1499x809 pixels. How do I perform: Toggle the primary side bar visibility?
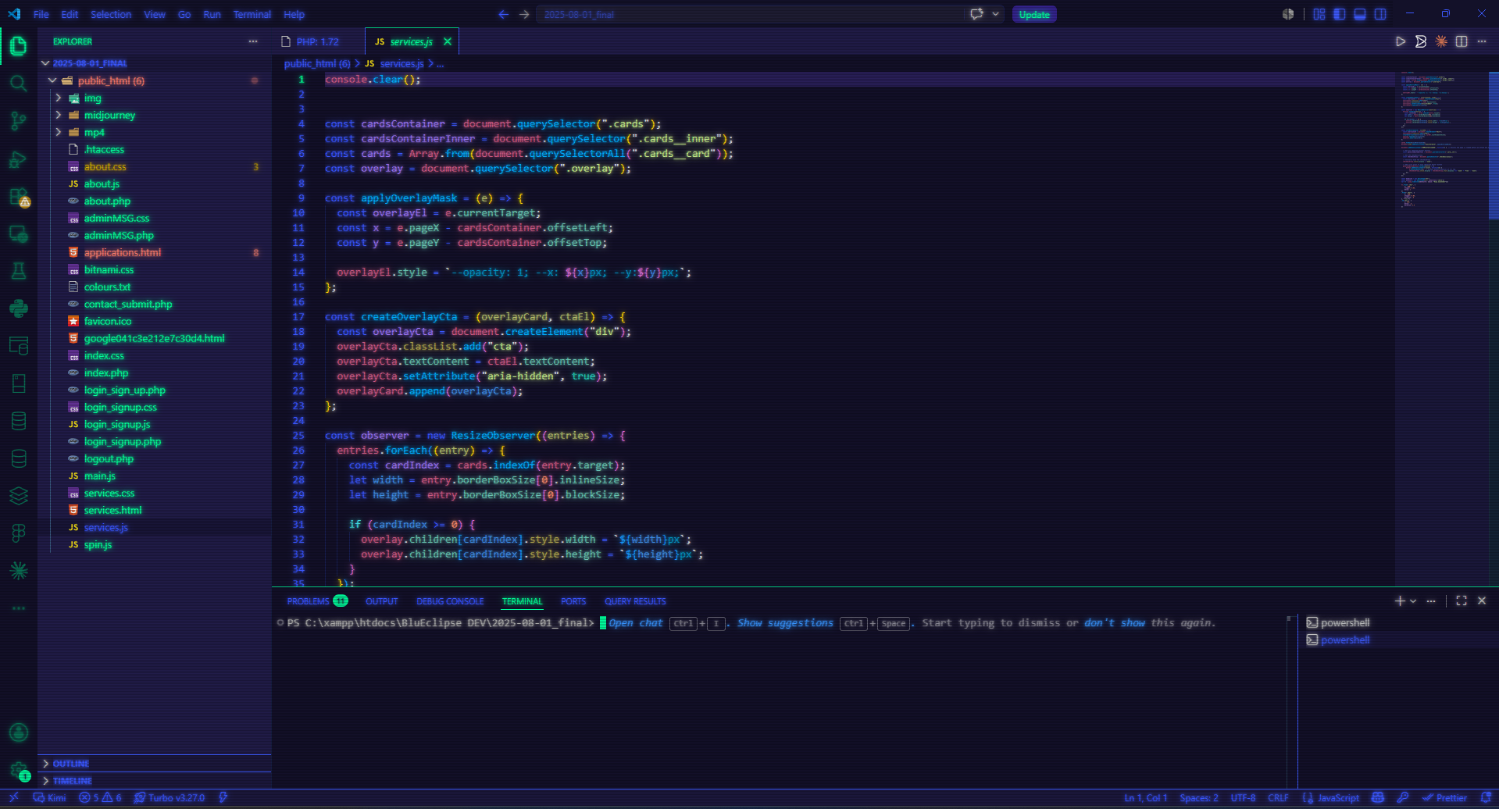pyautogui.click(x=1340, y=14)
